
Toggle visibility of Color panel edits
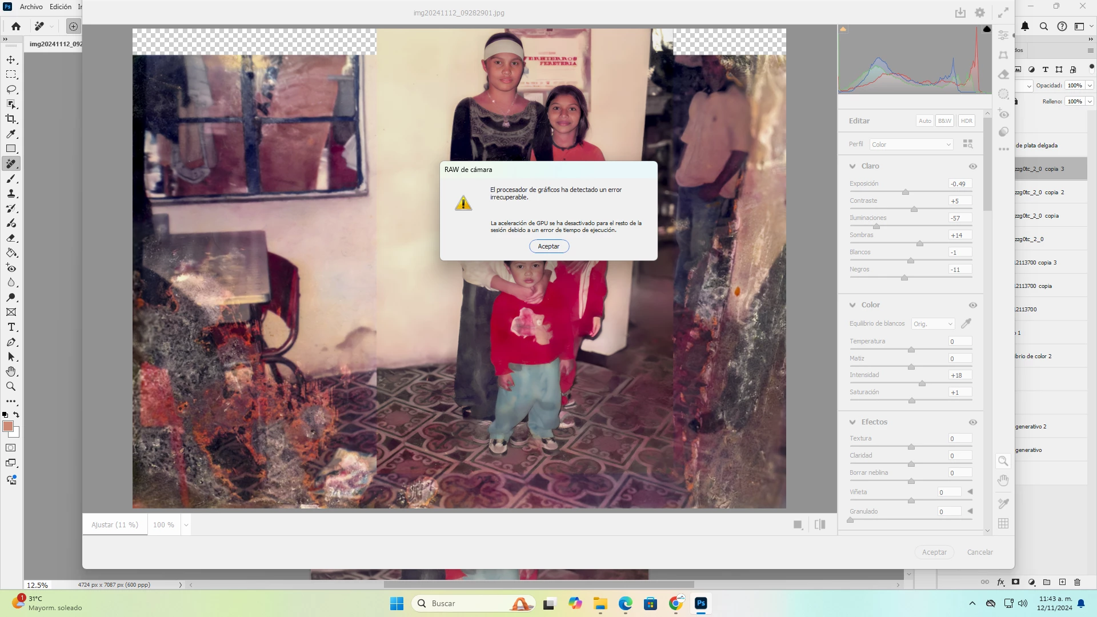[973, 305]
